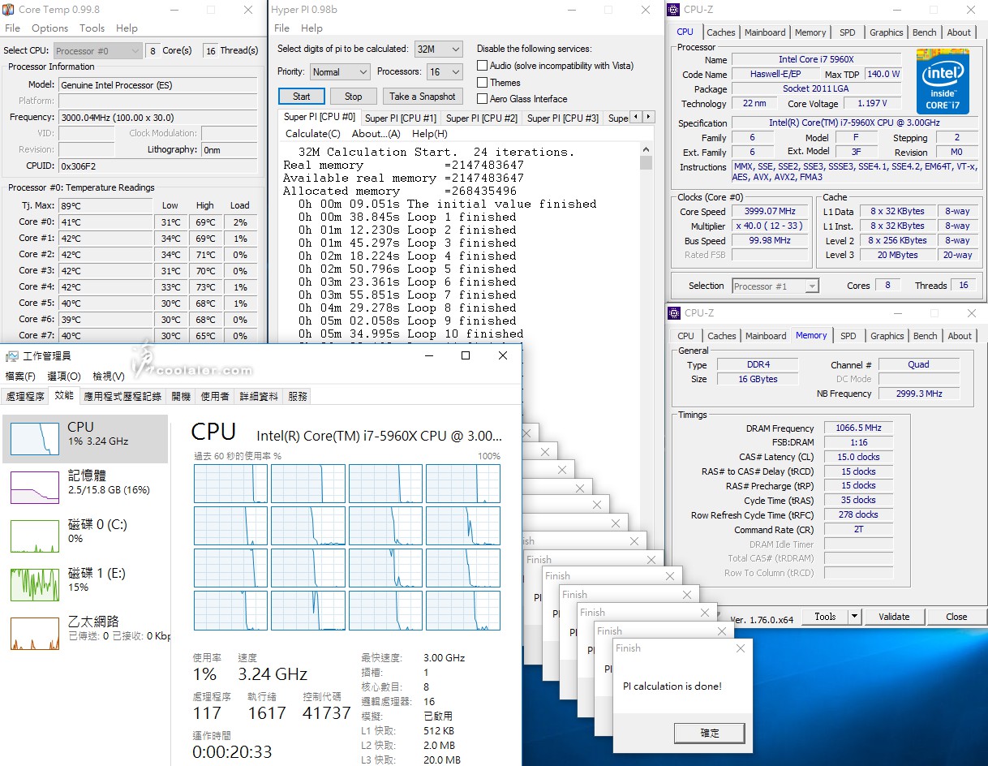
Task: Click the Super PI output scrollbar thumb
Action: point(646,162)
